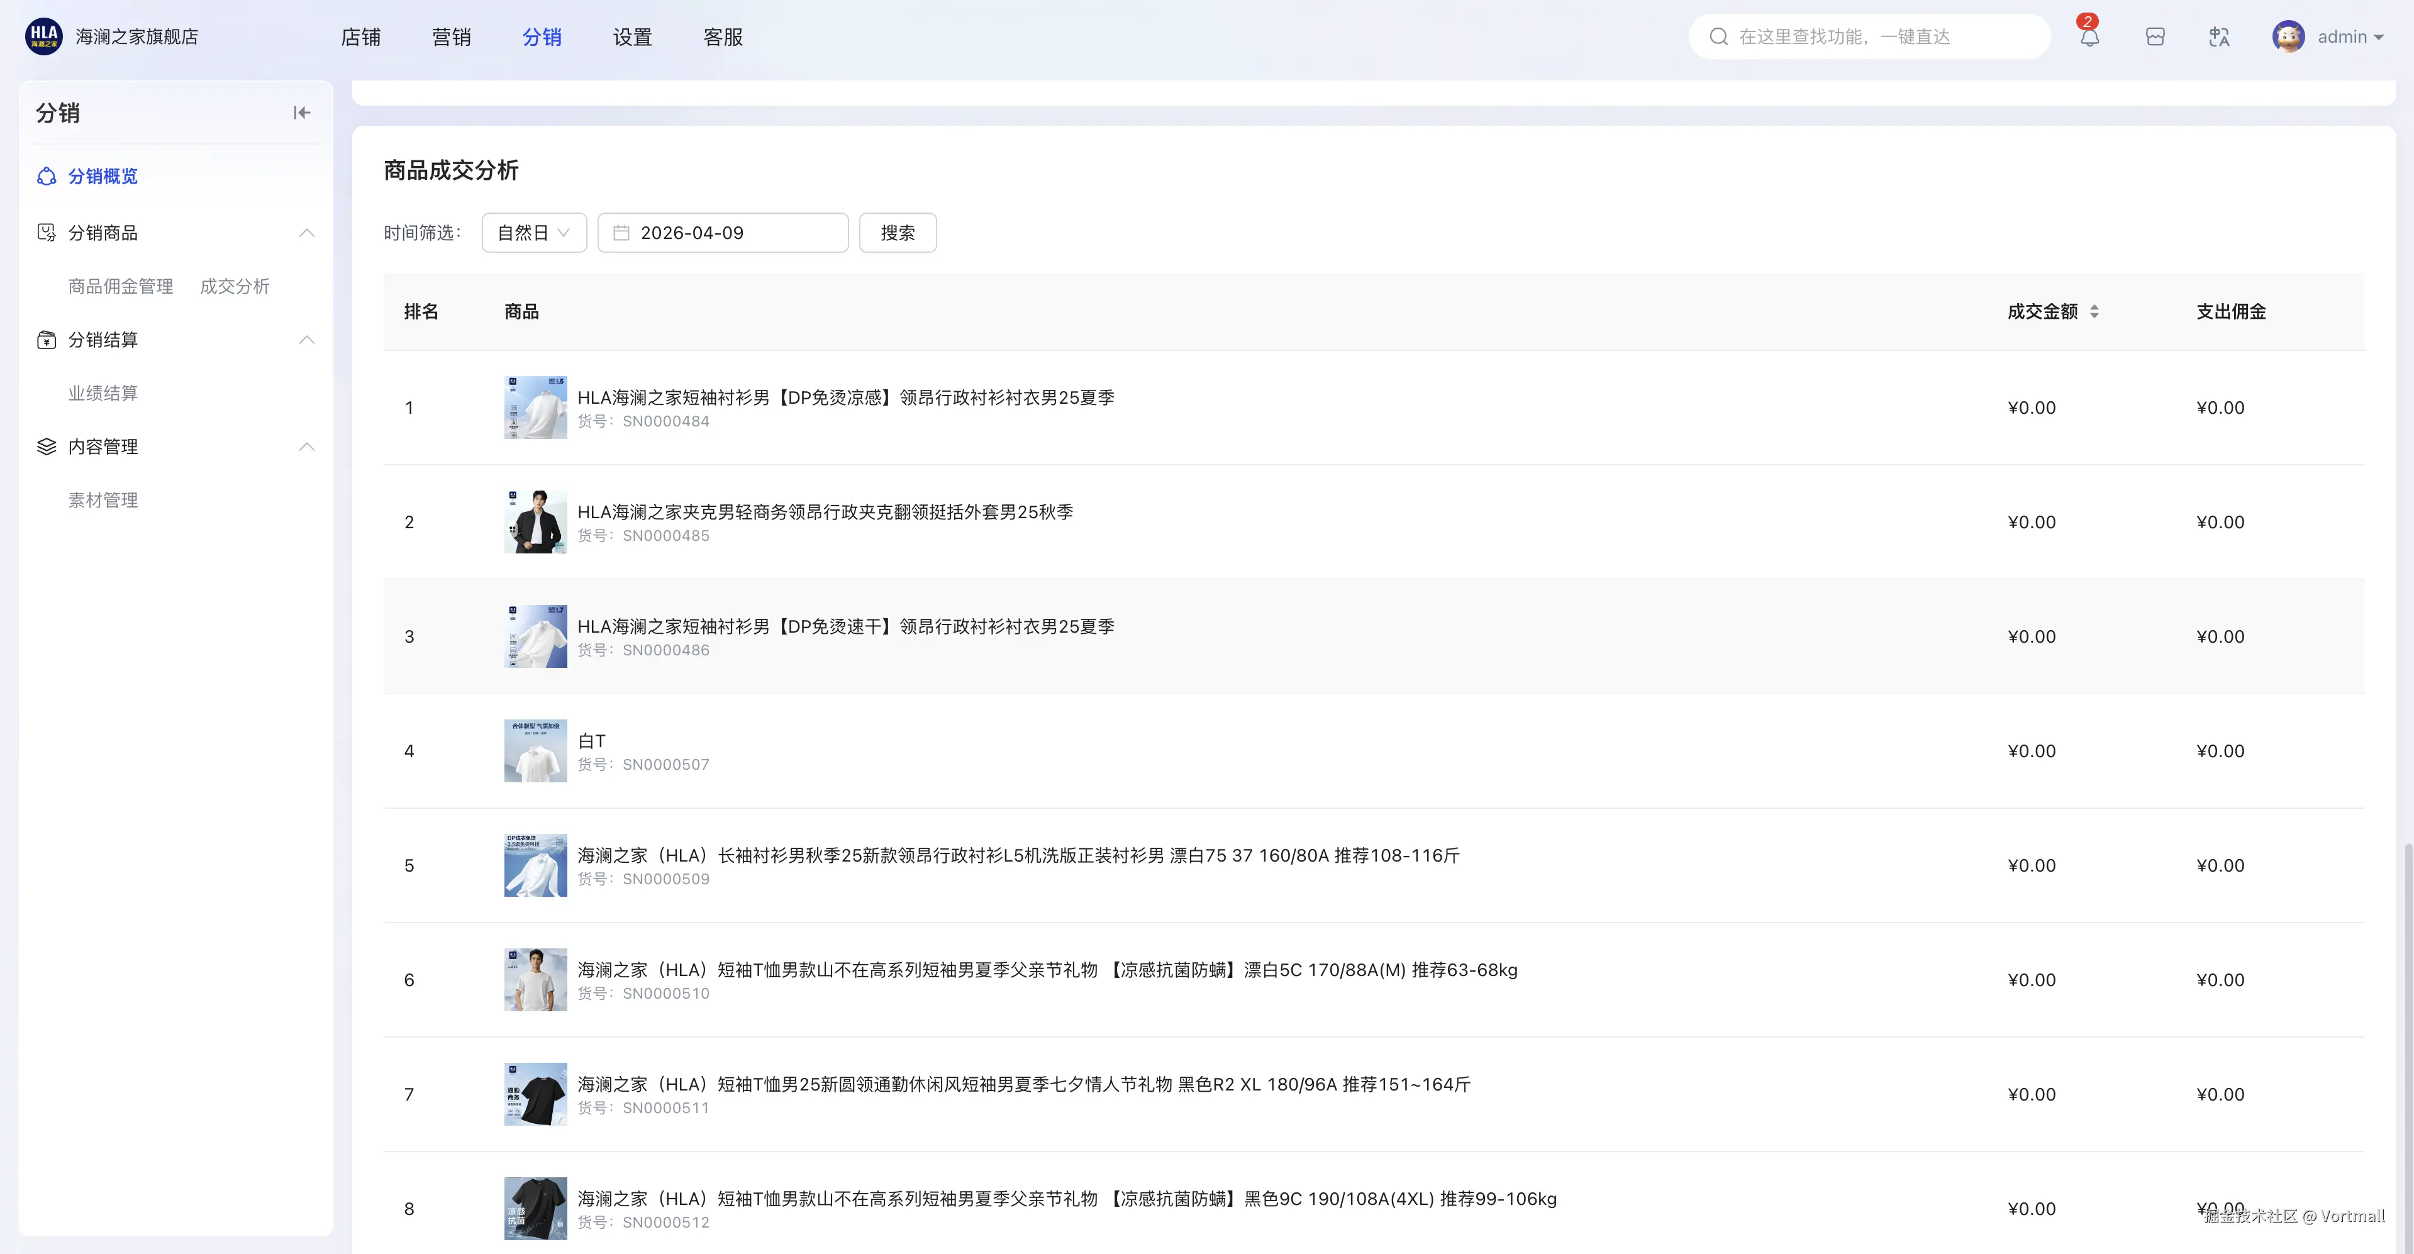Screen dimensions: 2414x1254
Task: Click the calendar icon in date field
Action: (x=620, y=233)
